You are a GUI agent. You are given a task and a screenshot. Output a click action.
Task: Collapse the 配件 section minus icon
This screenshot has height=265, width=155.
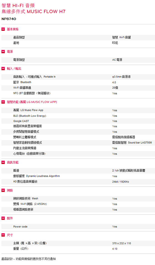[3, 218]
